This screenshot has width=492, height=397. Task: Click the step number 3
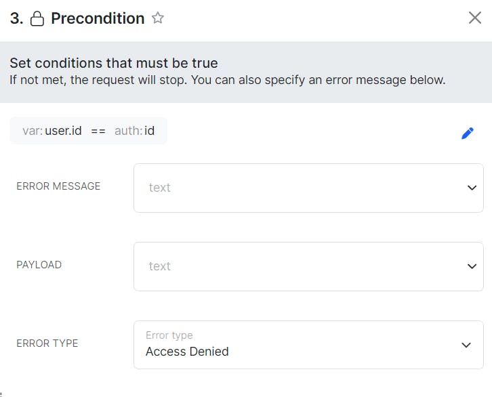(16, 18)
